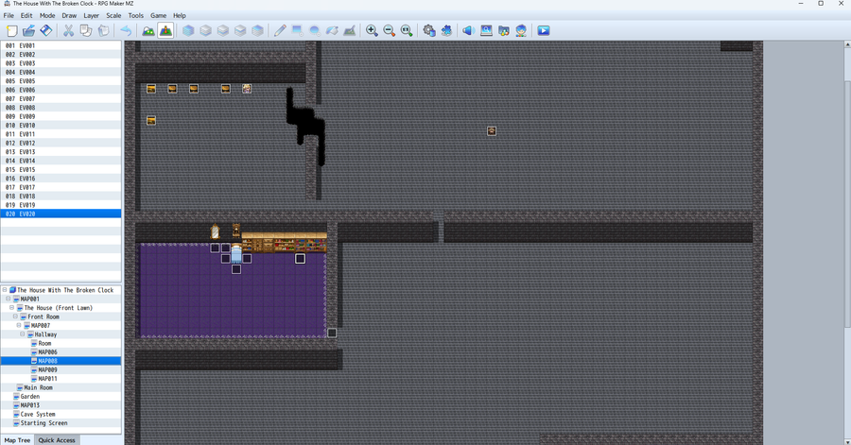This screenshot has height=445, width=851.
Task: Open the Tools menu
Action: [x=135, y=16]
